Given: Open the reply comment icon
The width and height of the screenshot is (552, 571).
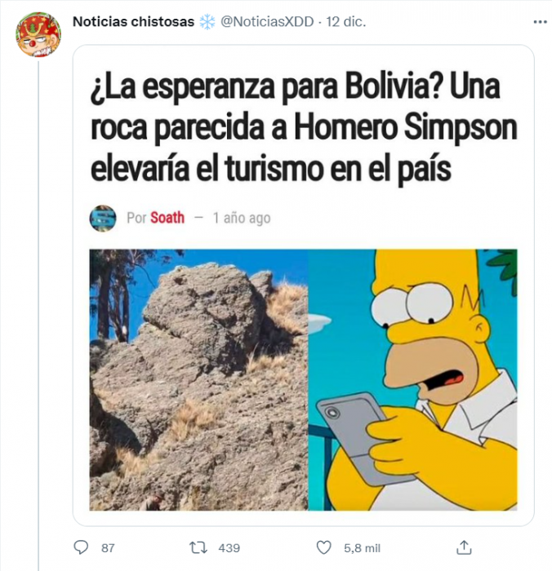Looking at the screenshot, I should [81, 547].
